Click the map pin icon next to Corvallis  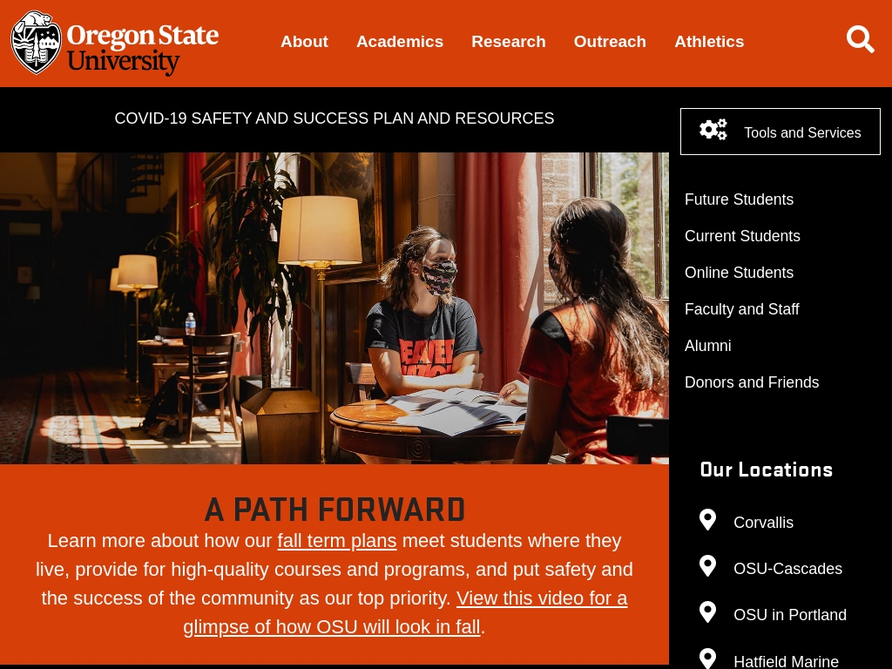tap(707, 520)
